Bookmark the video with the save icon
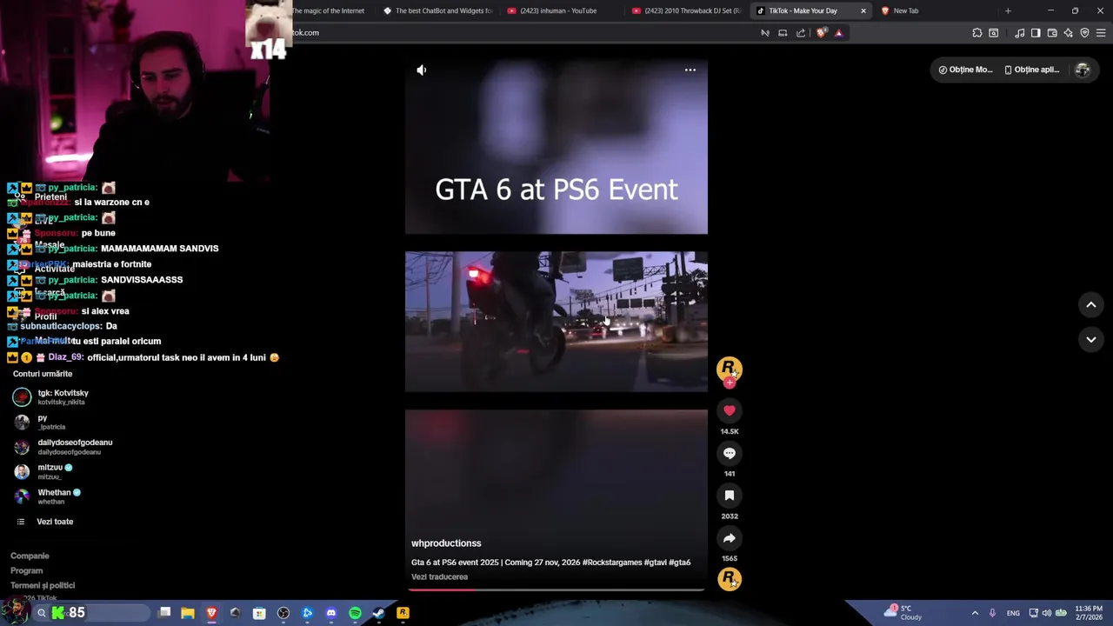1113x626 pixels. click(x=730, y=496)
